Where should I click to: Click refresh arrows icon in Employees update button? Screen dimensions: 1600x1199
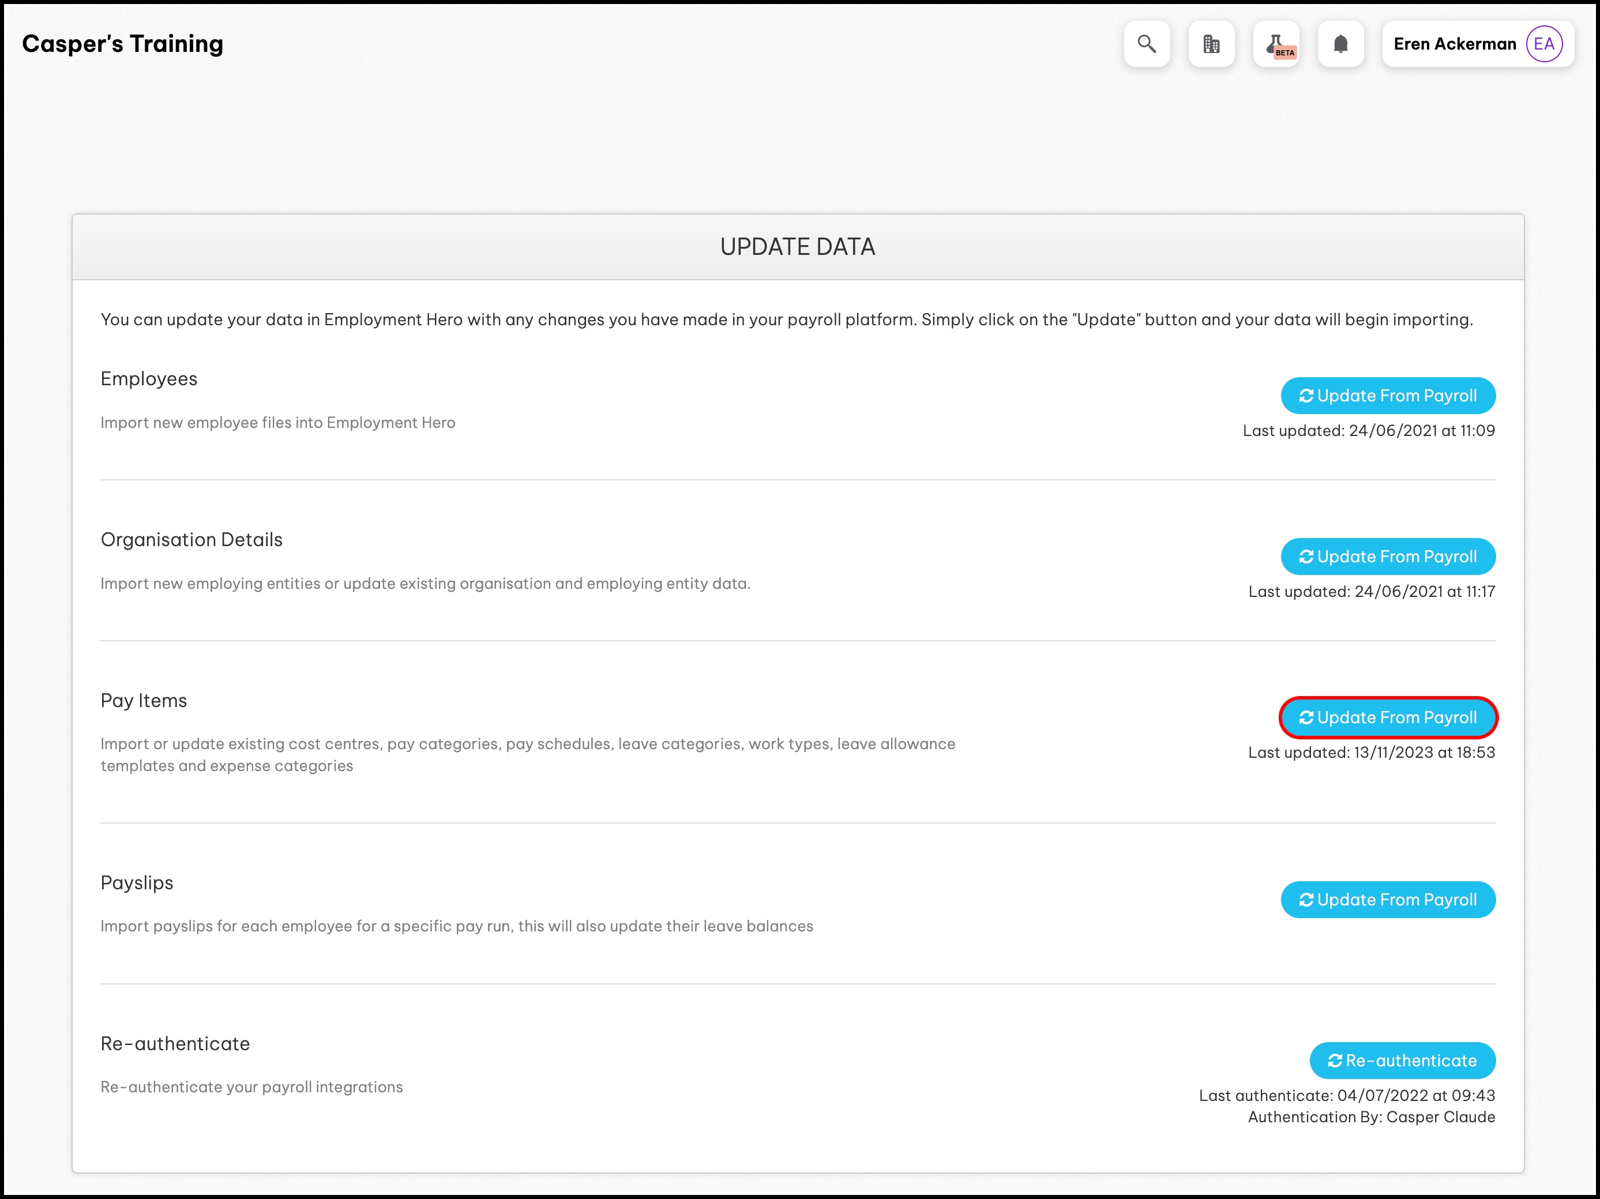[x=1306, y=396]
